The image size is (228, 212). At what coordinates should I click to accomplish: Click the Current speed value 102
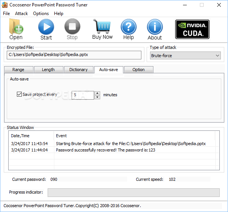(172, 179)
